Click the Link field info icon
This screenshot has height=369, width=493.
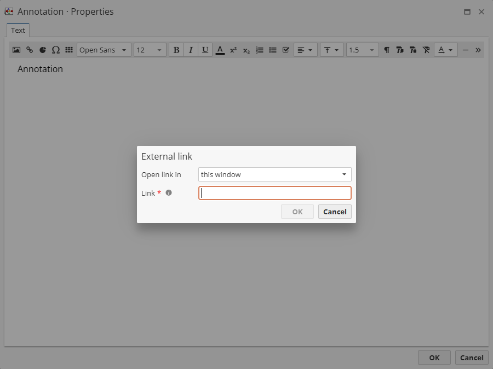coord(169,192)
